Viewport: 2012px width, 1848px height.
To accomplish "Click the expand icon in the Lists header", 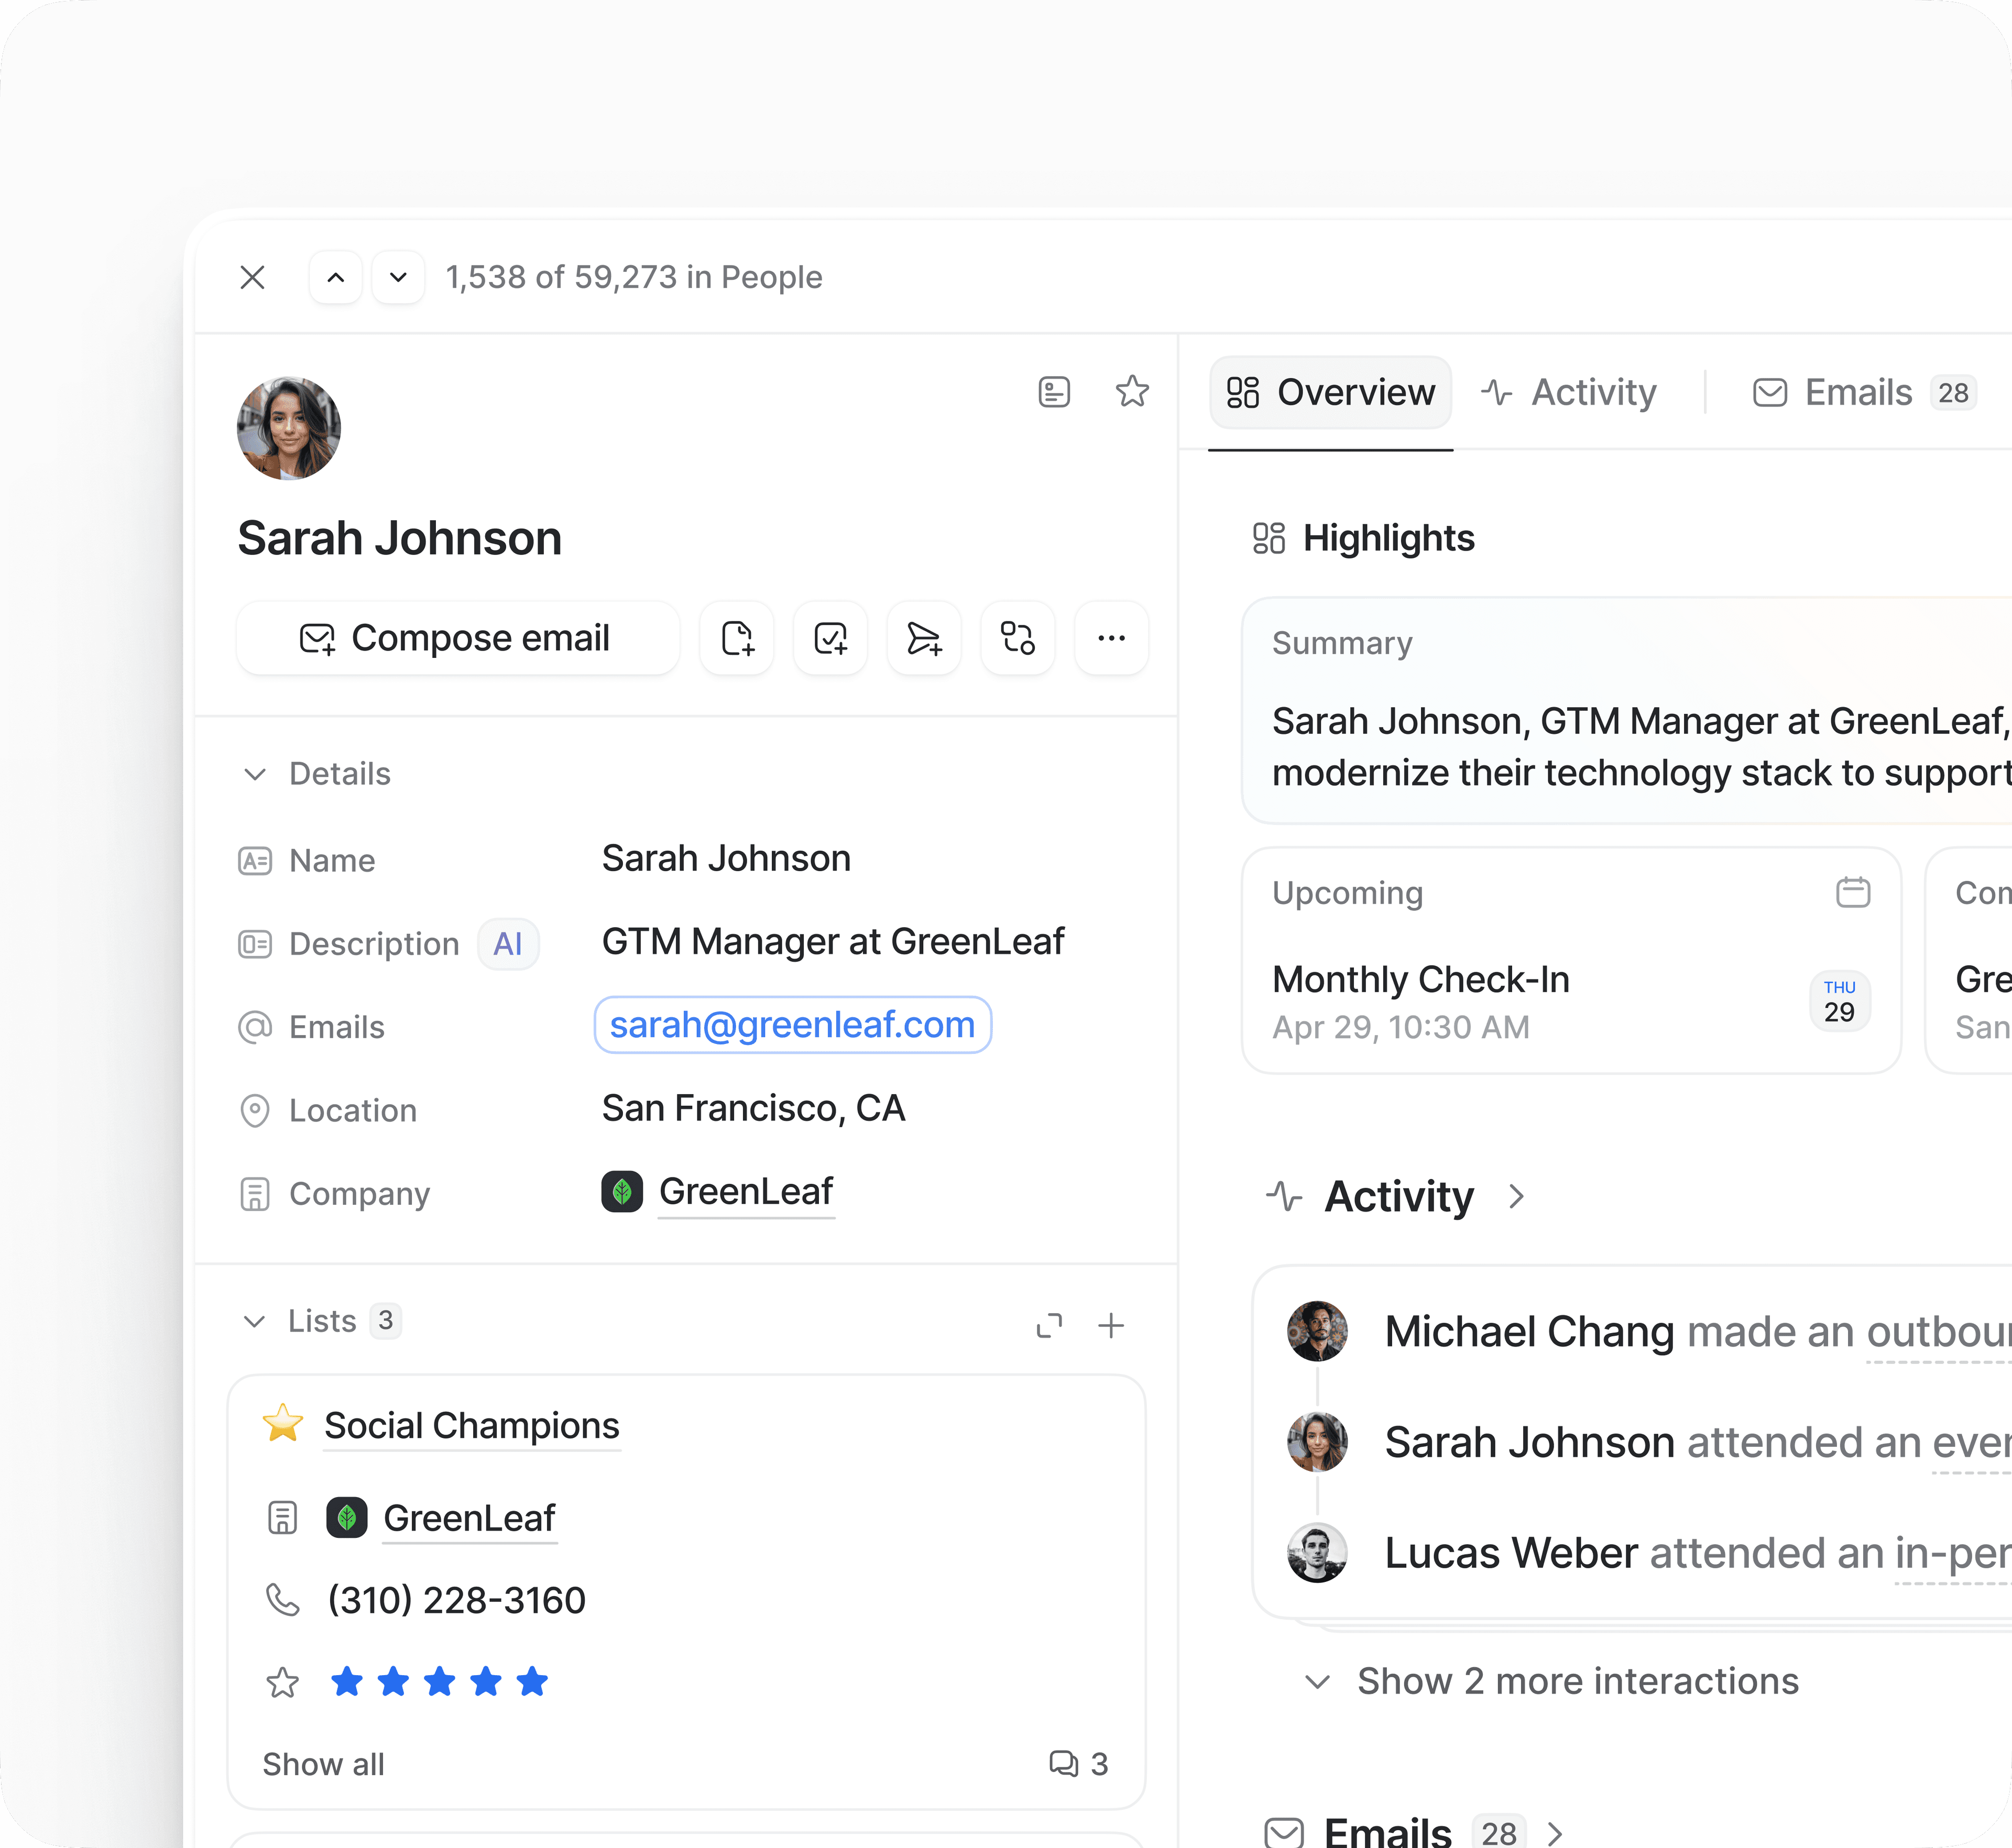I will [x=1048, y=1325].
